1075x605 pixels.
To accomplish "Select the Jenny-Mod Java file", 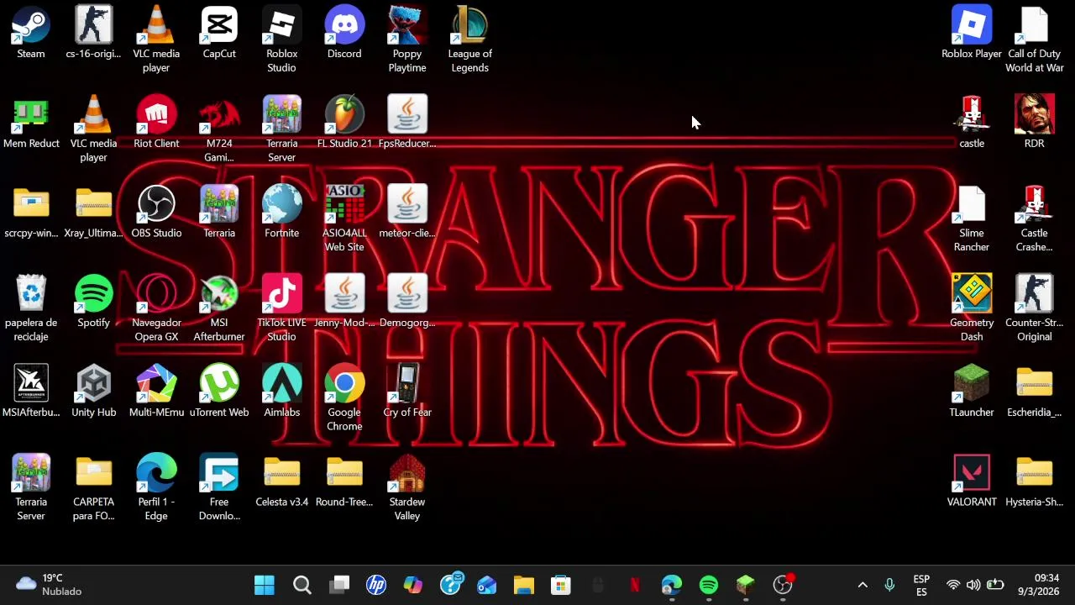I will 344,302.
